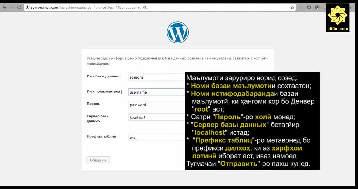
Task: Click the label 'Имя пользователя'
Action: pyautogui.click(x=103, y=91)
